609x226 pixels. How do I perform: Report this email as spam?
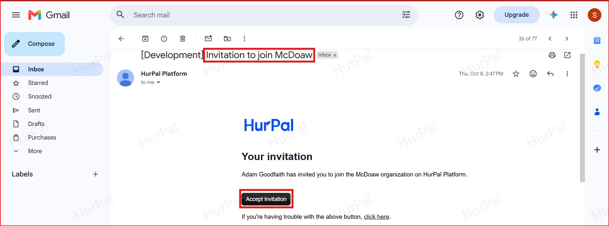164,39
